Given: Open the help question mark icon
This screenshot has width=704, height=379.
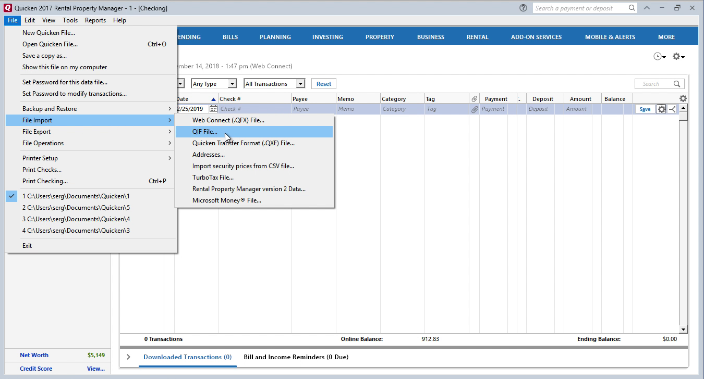Looking at the screenshot, I should coord(524,8).
